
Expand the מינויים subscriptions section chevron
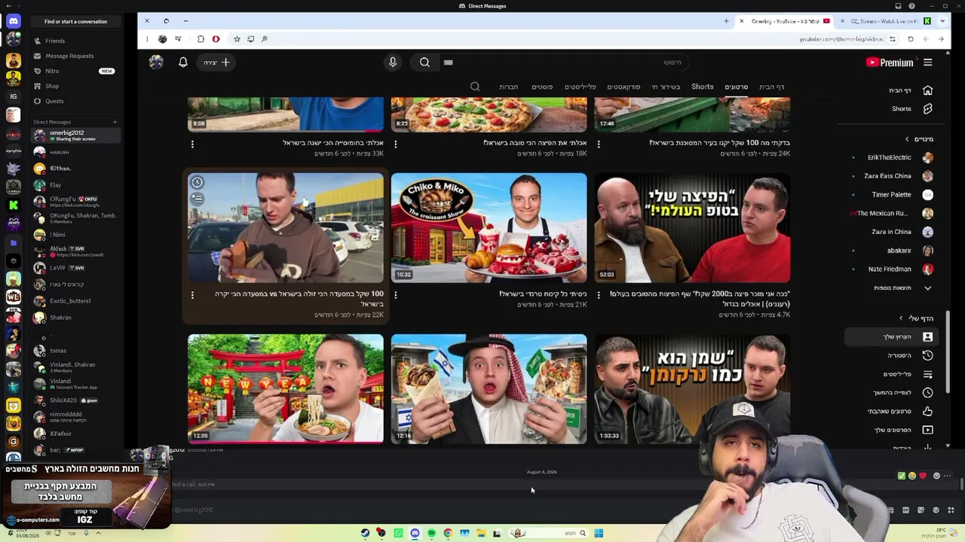coord(907,139)
